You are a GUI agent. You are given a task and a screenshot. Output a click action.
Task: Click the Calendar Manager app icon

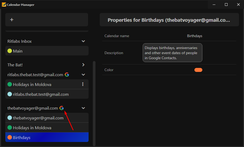[x=4, y=5]
